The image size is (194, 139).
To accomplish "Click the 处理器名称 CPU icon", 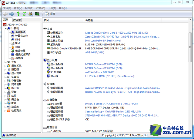I will coord(48,33).
